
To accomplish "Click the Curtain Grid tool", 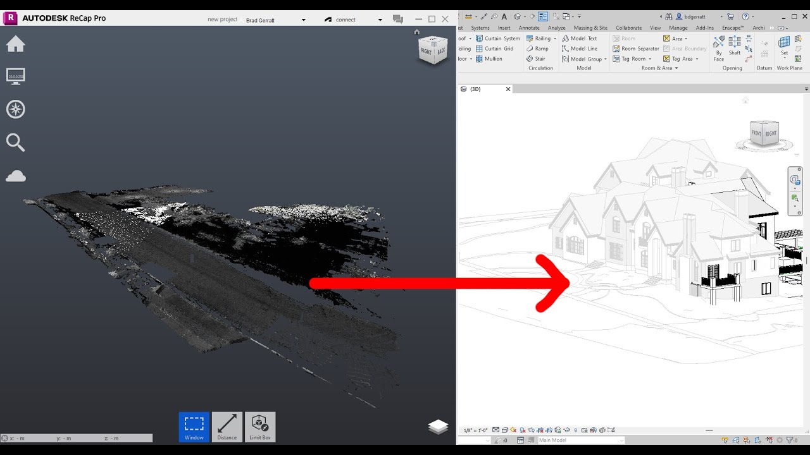I will (x=494, y=49).
